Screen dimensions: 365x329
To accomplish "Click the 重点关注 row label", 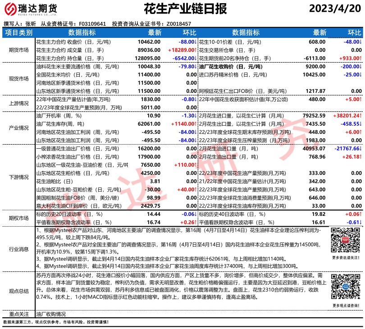I will coord(18,314).
